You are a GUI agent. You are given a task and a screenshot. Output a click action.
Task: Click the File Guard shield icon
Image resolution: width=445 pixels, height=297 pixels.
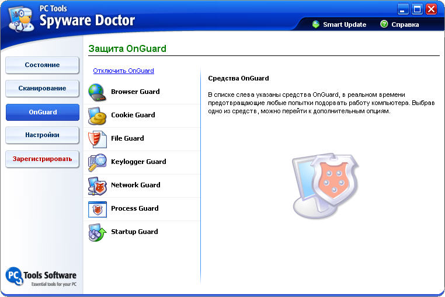(97, 139)
